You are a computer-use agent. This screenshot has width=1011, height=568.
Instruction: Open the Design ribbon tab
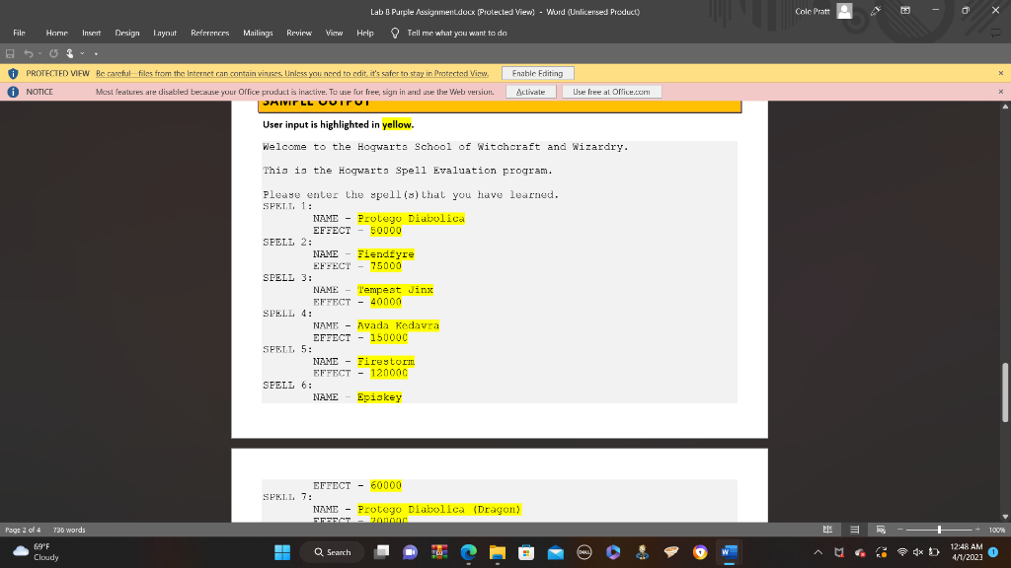tap(126, 32)
